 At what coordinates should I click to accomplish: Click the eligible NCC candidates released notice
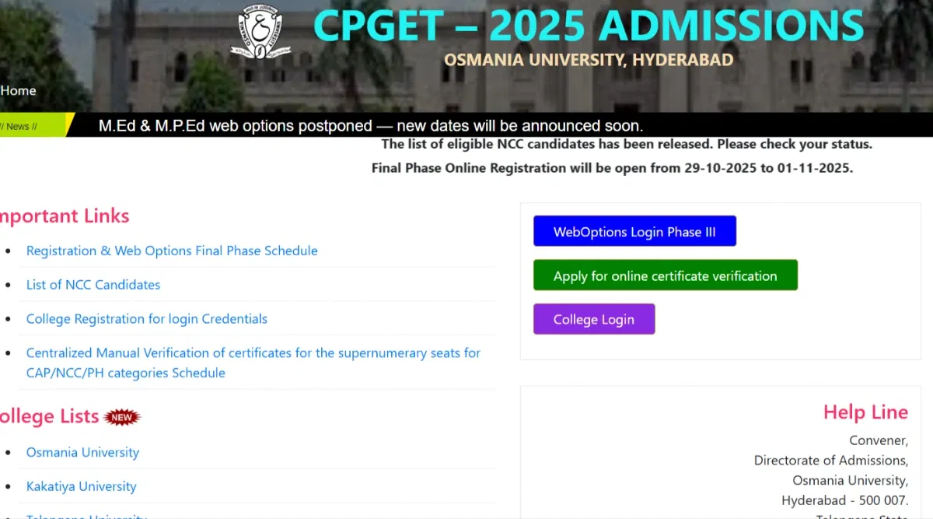(627, 144)
